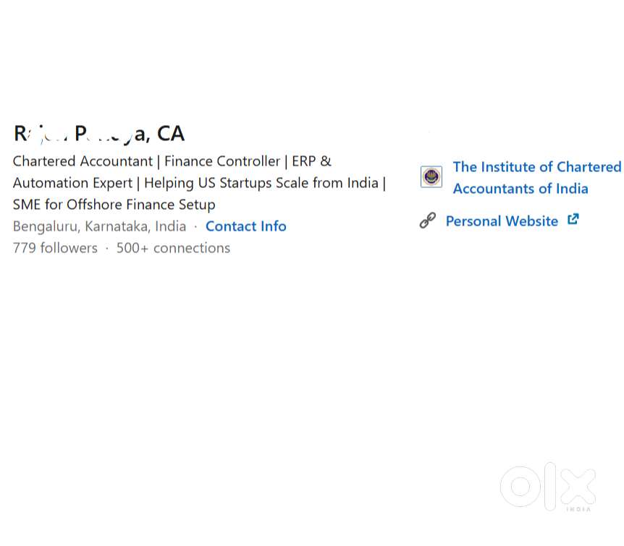This screenshot has height=546, width=624.
Task: Click the SME for Offshore Finance Setup text
Action: coord(114,204)
